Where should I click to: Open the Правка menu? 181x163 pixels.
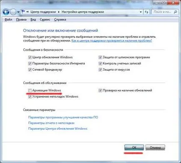coord(21,20)
